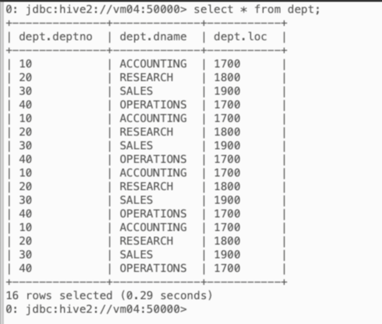Viewport: 382px width, 324px height.
Task: Click the first 1800 location value
Action: pos(227,77)
